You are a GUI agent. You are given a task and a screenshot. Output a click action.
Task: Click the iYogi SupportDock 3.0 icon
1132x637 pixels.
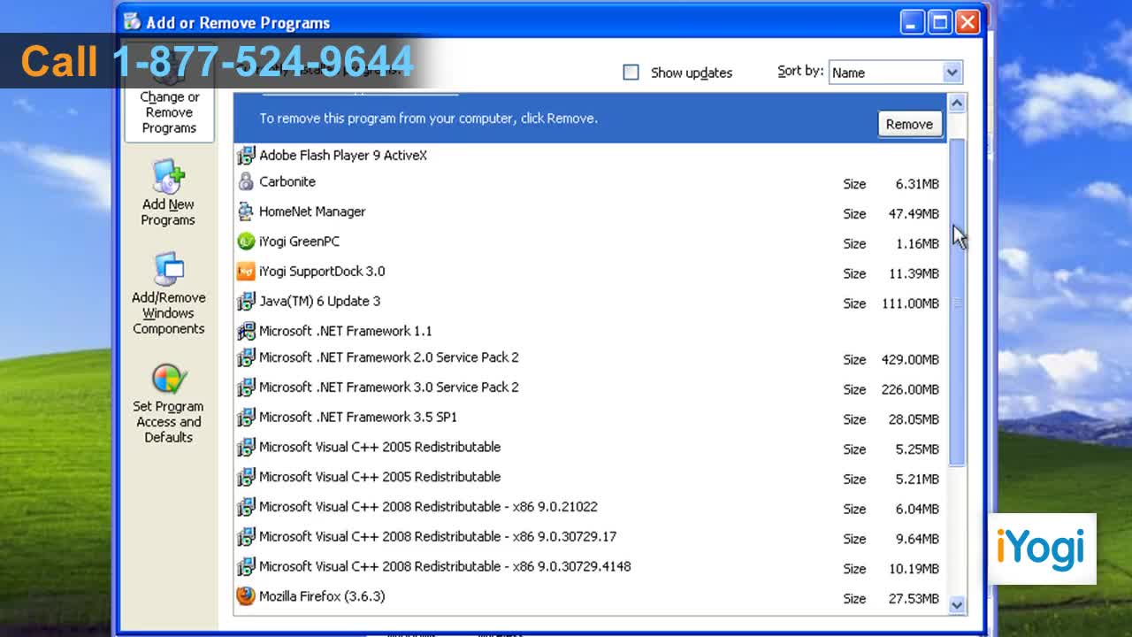[246, 272]
